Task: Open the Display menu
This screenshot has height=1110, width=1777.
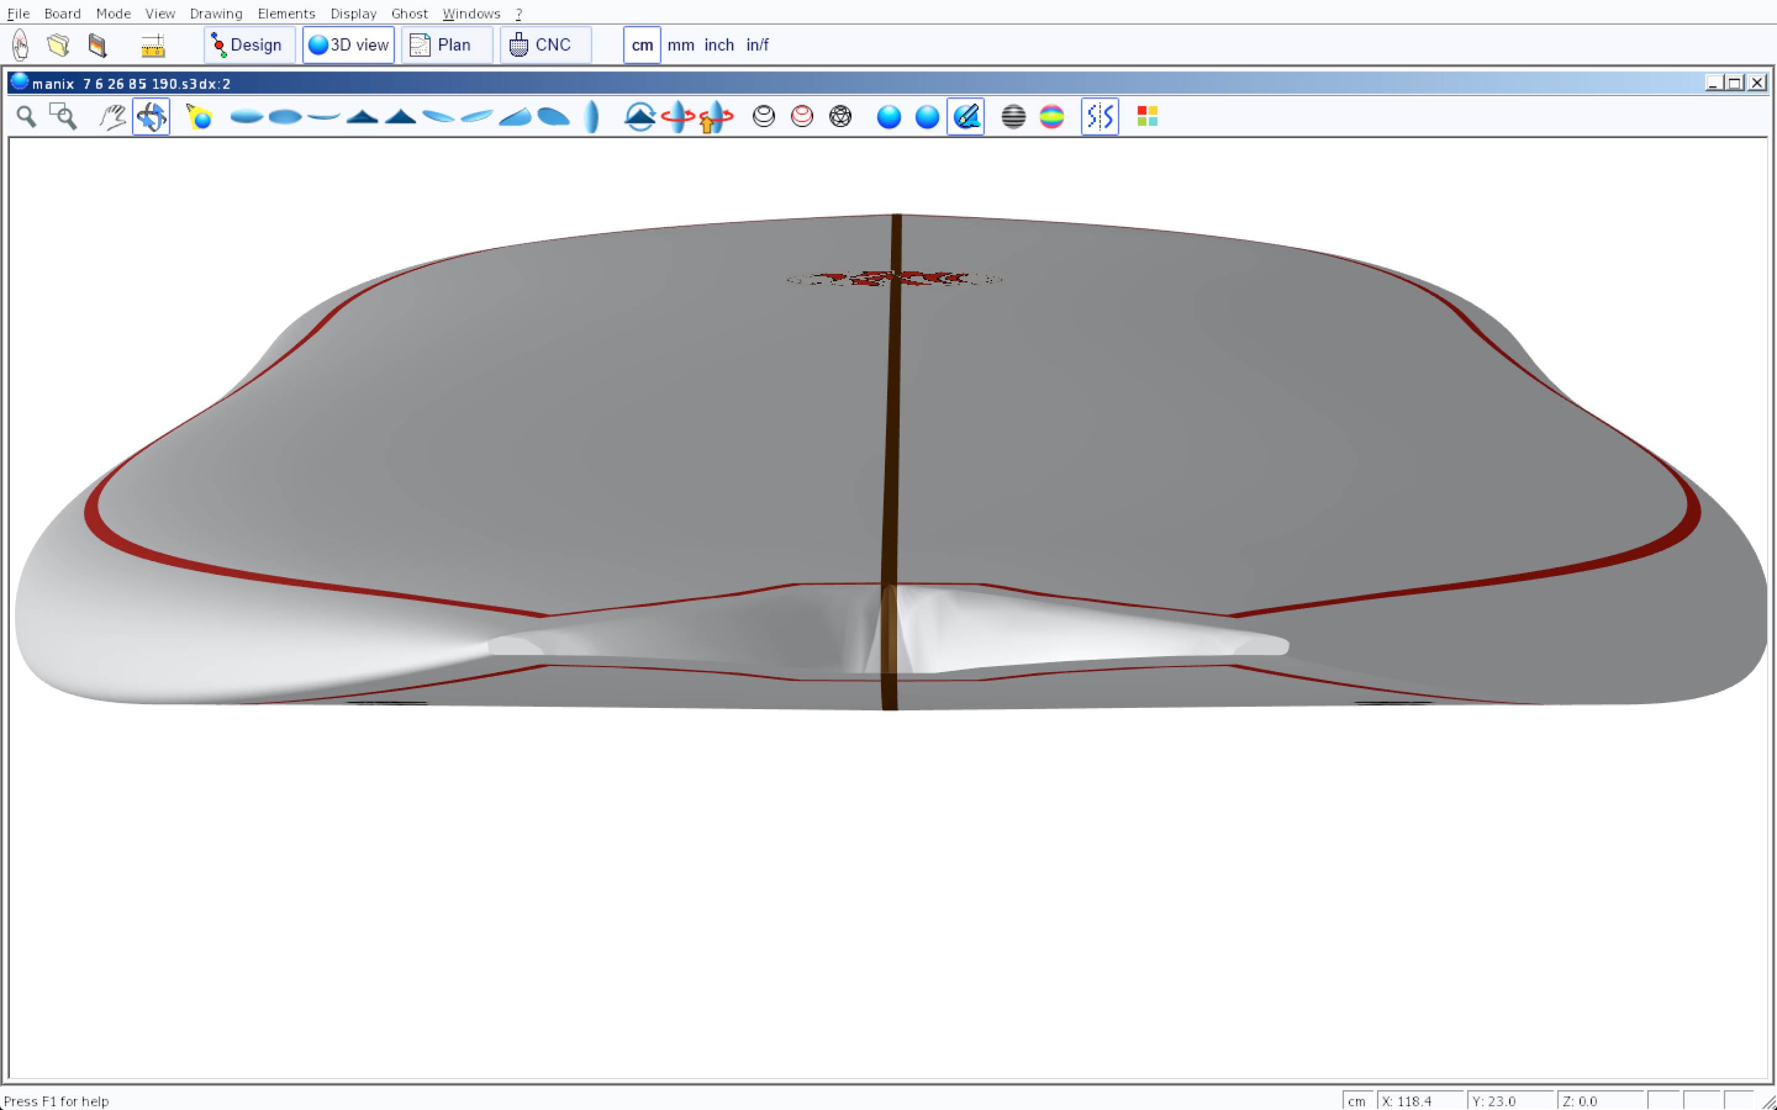Action: 353,13
